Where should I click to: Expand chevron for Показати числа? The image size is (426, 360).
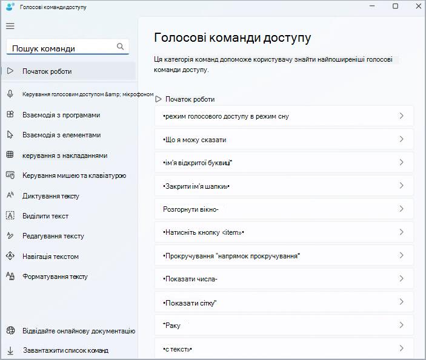tap(401, 278)
